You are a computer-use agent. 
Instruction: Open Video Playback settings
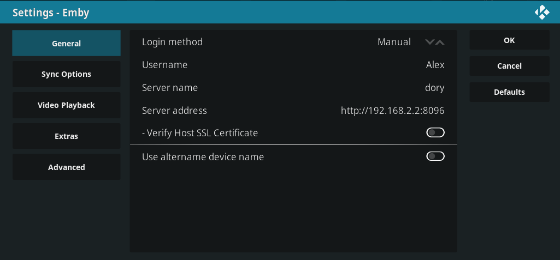click(66, 105)
